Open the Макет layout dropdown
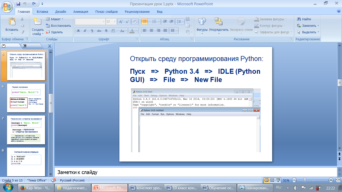 coord(55,19)
